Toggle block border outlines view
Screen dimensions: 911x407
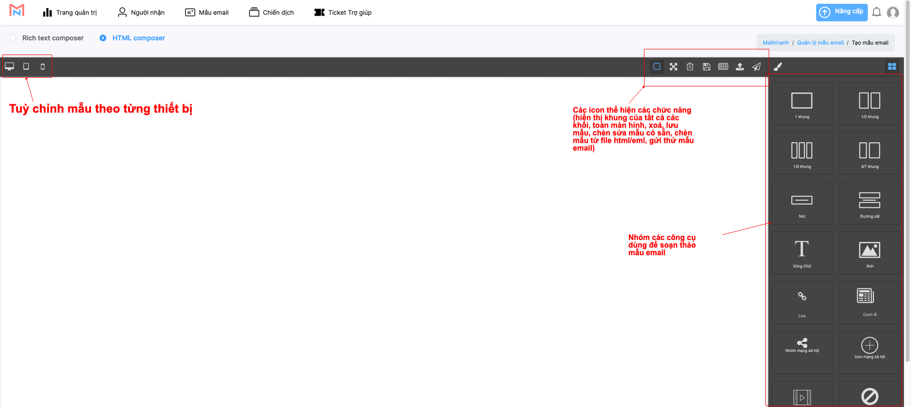(x=657, y=66)
